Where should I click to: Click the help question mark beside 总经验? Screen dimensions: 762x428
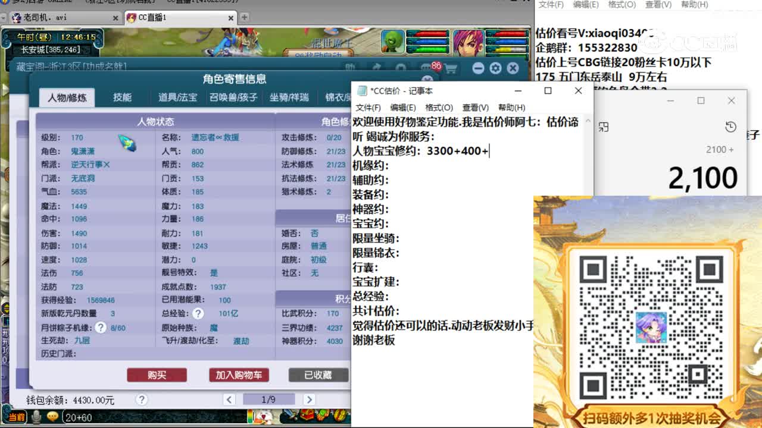tap(198, 313)
